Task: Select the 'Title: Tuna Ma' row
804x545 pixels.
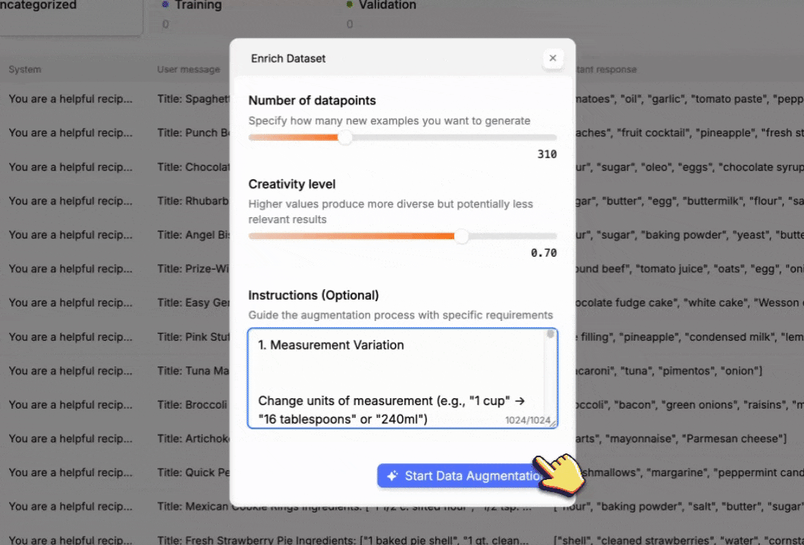Action: (x=193, y=371)
